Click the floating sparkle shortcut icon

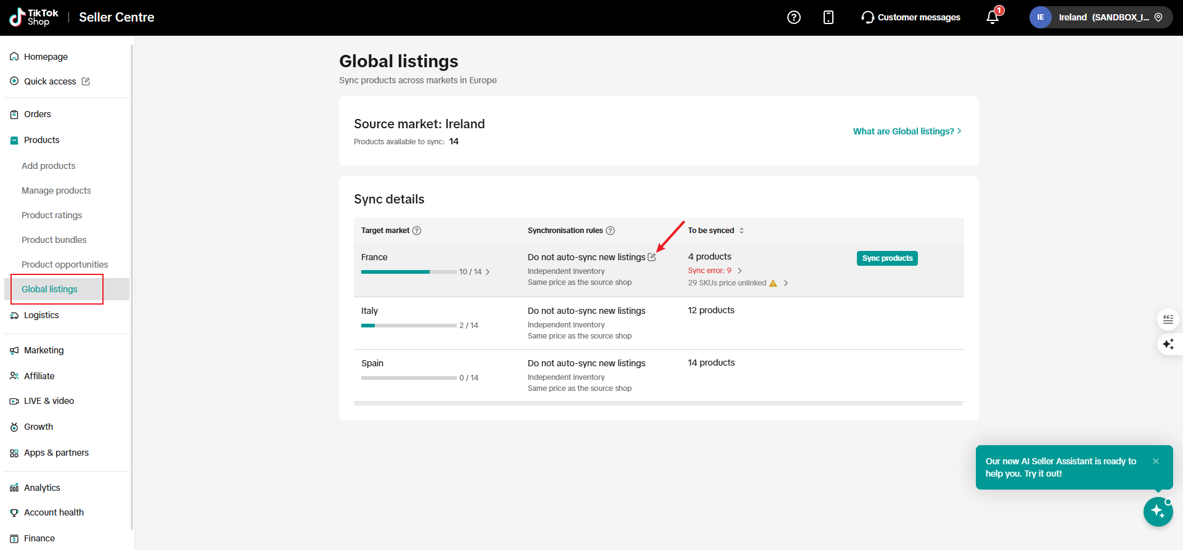[1168, 344]
